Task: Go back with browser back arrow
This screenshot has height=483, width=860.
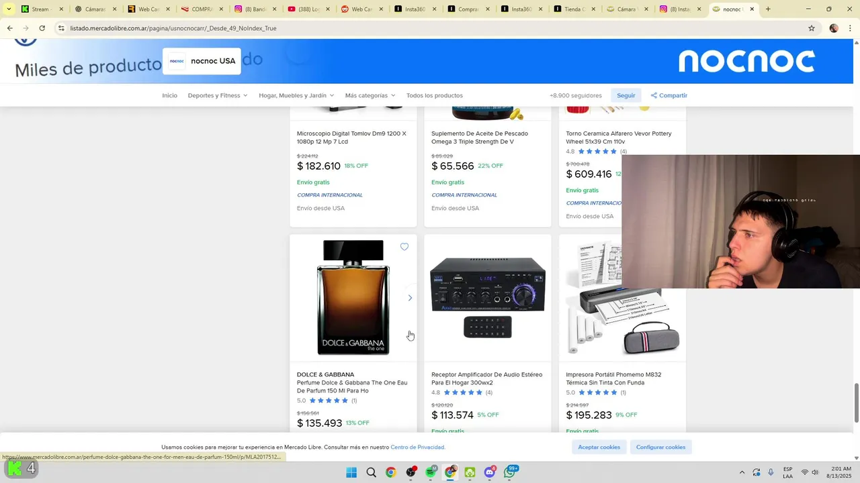Action: click(x=10, y=28)
